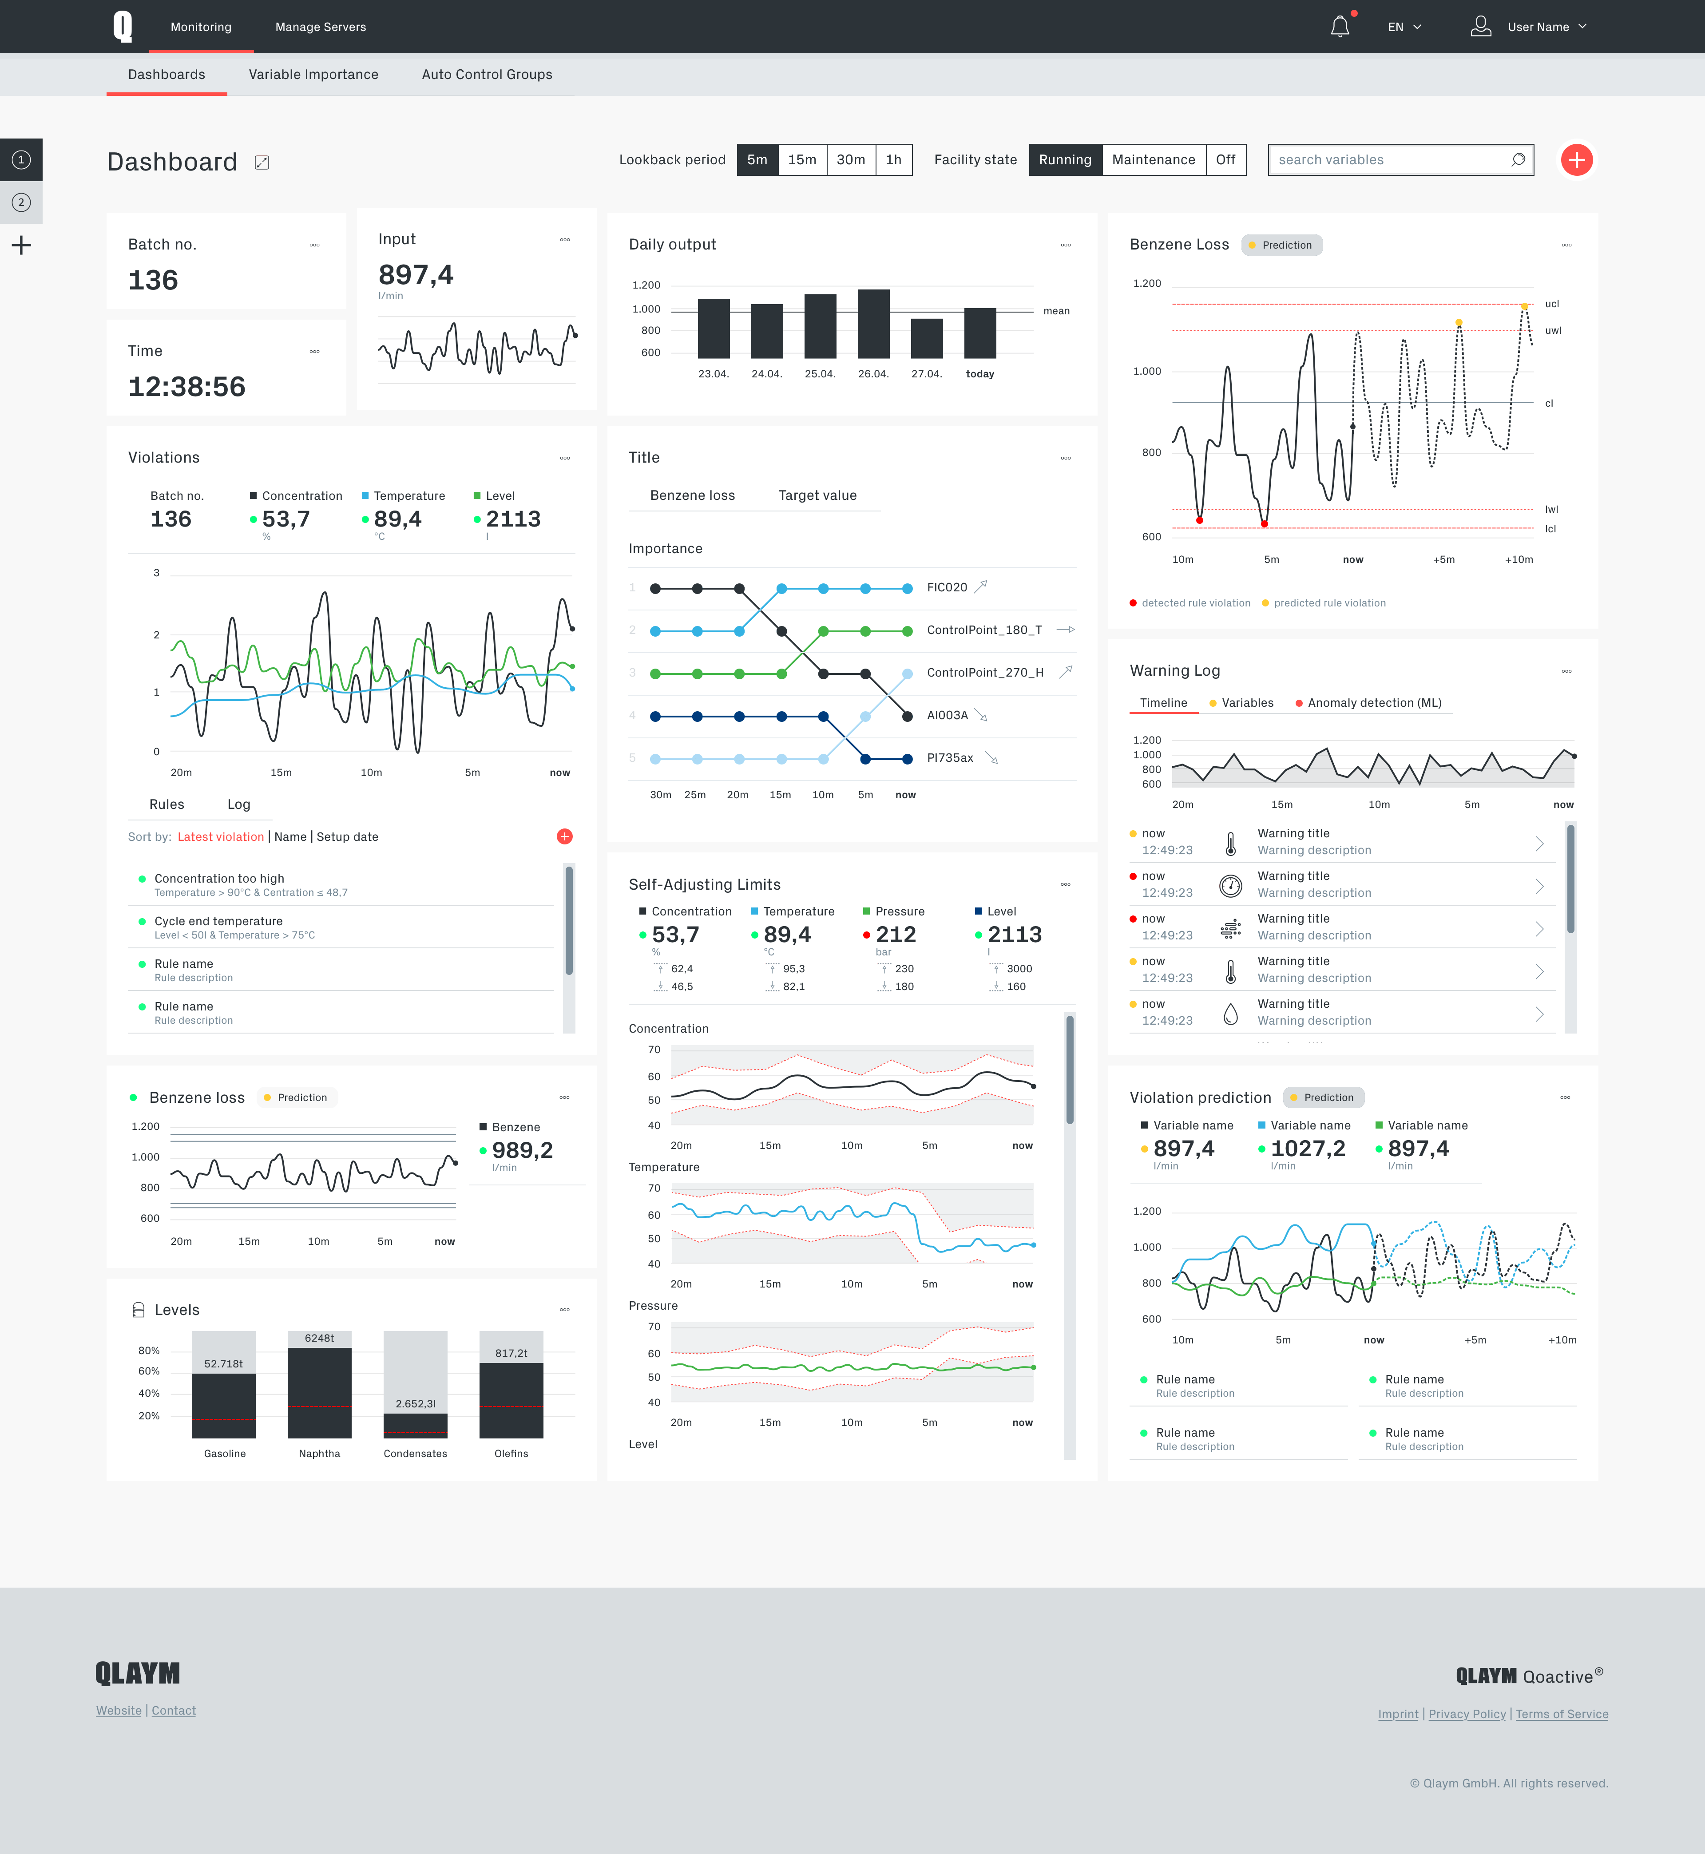Open Daily output card options menu
Image resolution: width=1705 pixels, height=1854 pixels.
point(1066,246)
